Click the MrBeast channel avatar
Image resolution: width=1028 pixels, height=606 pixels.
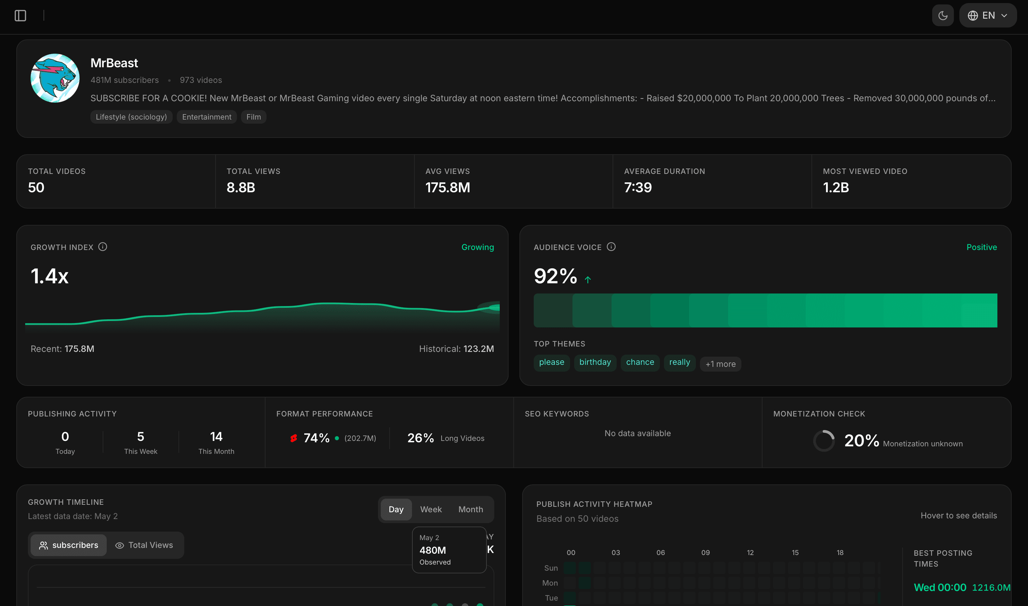click(x=55, y=78)
